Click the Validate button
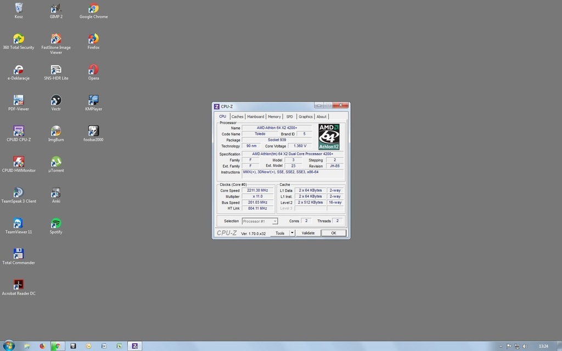The height and width of the screenshot is (351, 562). click(308, 233)
